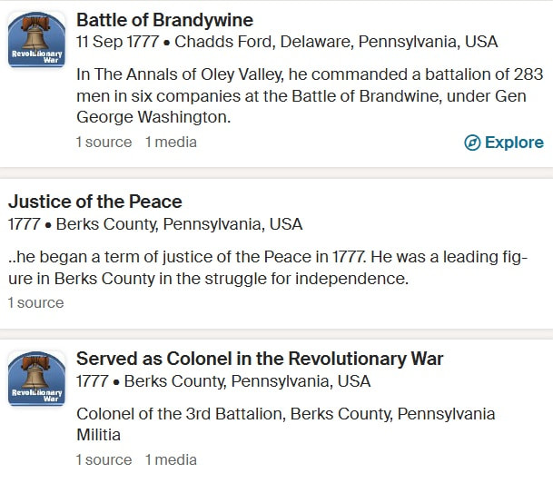Screen dimensions: 553x483
Task: Open the Justice of the Peace event title
Action: point(95,202)
